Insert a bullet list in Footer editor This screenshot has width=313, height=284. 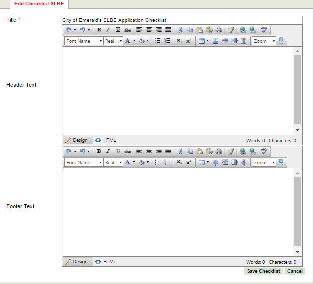(158, 162)
